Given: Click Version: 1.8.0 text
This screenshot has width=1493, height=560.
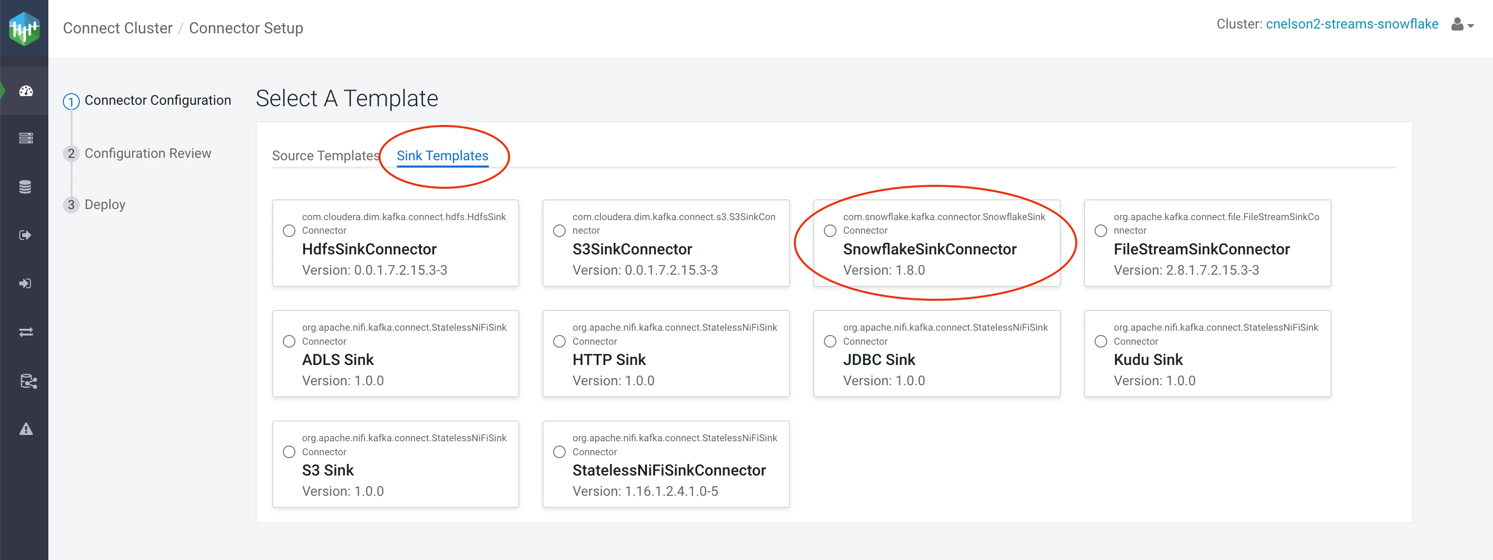Looking at the screenshot, I should point(883,270).
